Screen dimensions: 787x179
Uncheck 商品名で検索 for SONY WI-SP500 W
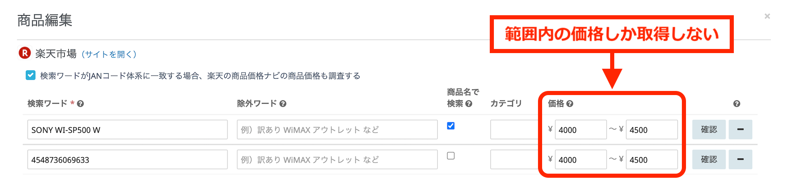coord(451,126)
